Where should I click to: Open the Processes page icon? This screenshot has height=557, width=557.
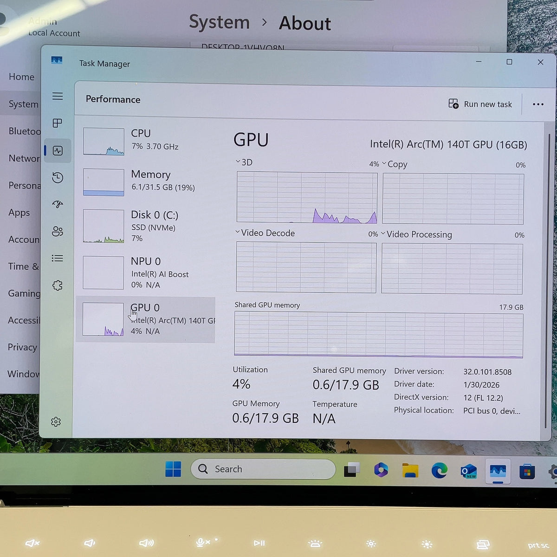[58, 123]
